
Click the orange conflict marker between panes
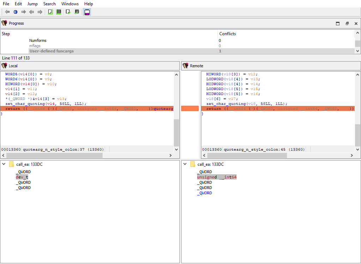tap(190, 109)
